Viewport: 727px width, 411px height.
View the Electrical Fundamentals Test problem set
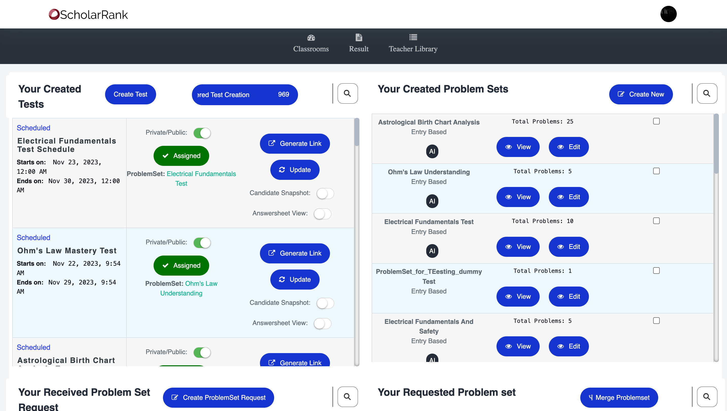click(x=518, y=247)
